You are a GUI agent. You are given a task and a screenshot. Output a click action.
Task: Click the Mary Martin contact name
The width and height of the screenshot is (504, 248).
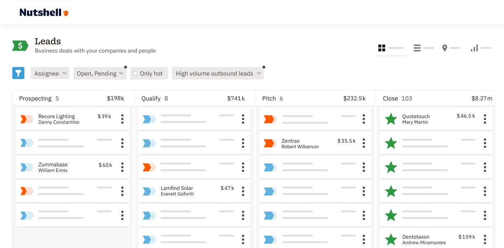415,122
